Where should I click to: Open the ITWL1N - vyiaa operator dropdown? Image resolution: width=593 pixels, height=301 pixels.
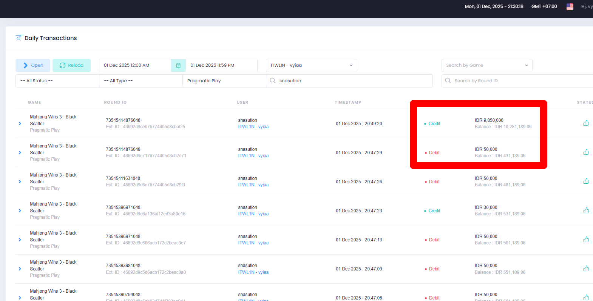click(311, 65)
